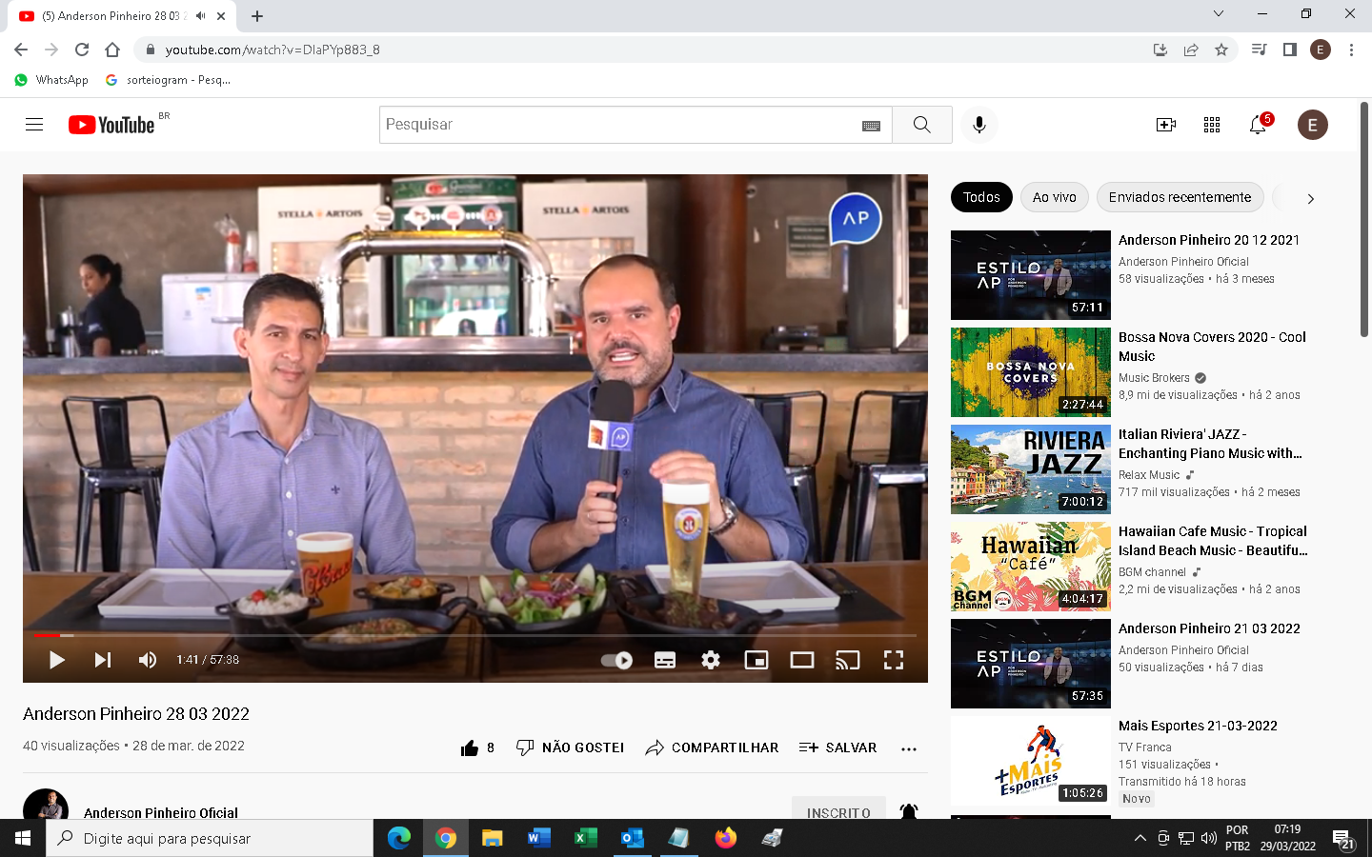Click the Pesquisar search field
The width and height of the screenshot is (1372, 857).
619,125
